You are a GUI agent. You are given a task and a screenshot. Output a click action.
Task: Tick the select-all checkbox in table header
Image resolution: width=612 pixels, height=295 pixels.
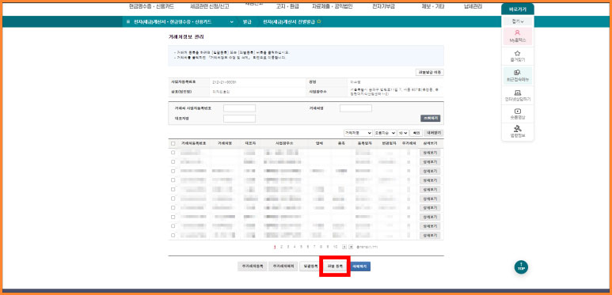click(x=173, y=143)
